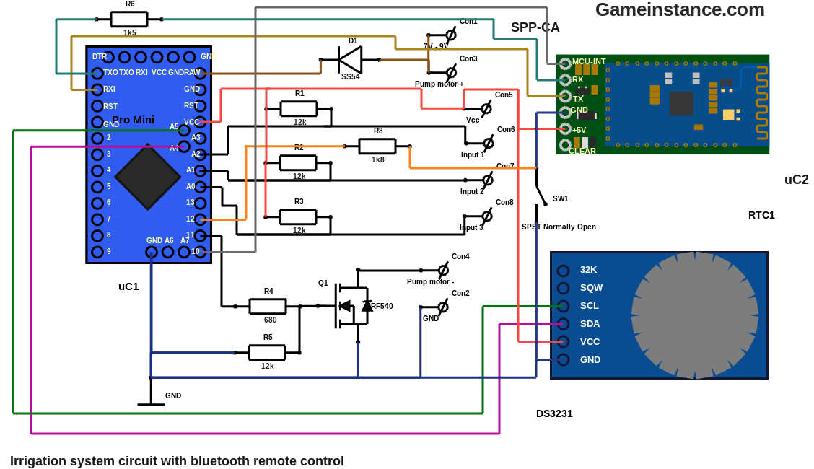The image size is (814, 469).
Task: Click the black microcontroller chip on Pro Mini
Action: pyautogui.click(x=147, y=177)
